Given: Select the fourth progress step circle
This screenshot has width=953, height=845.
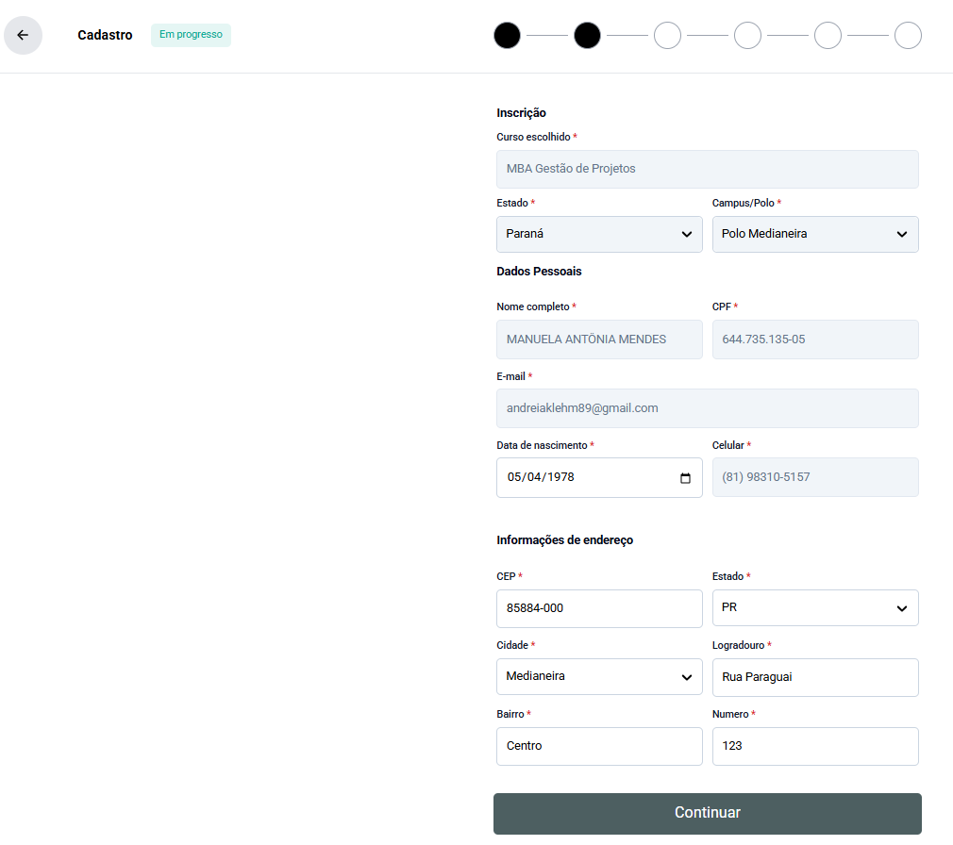Looking at the screenshot, I should click(747, 35).
